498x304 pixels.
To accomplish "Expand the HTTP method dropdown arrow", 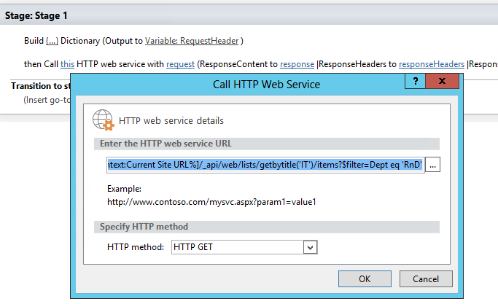I will (x=311, y=248).
